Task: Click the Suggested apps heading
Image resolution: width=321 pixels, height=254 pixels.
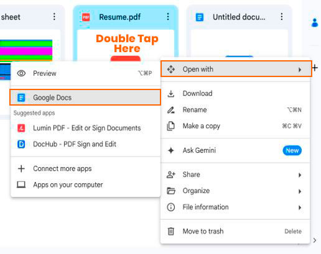Action: click(34, 113)
